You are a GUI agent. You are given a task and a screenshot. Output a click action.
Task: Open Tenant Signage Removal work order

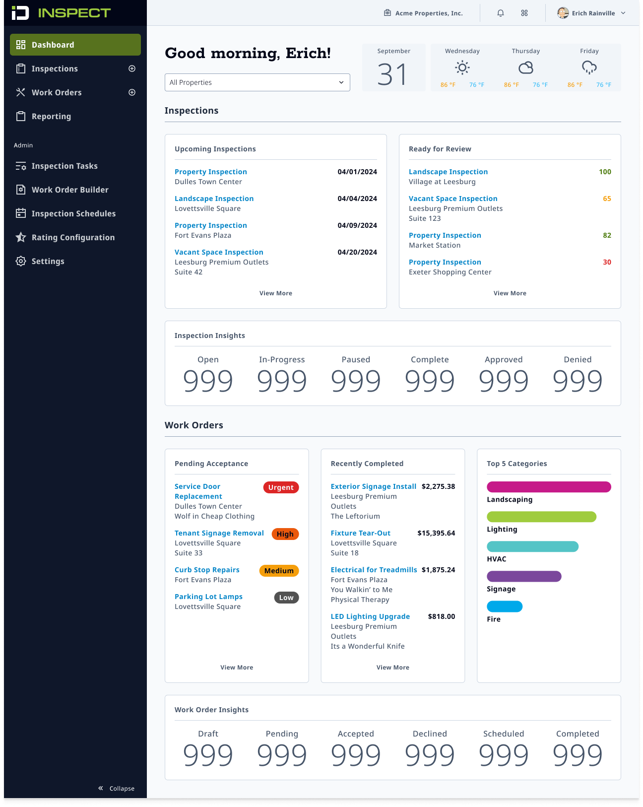[x=219, y=533]
